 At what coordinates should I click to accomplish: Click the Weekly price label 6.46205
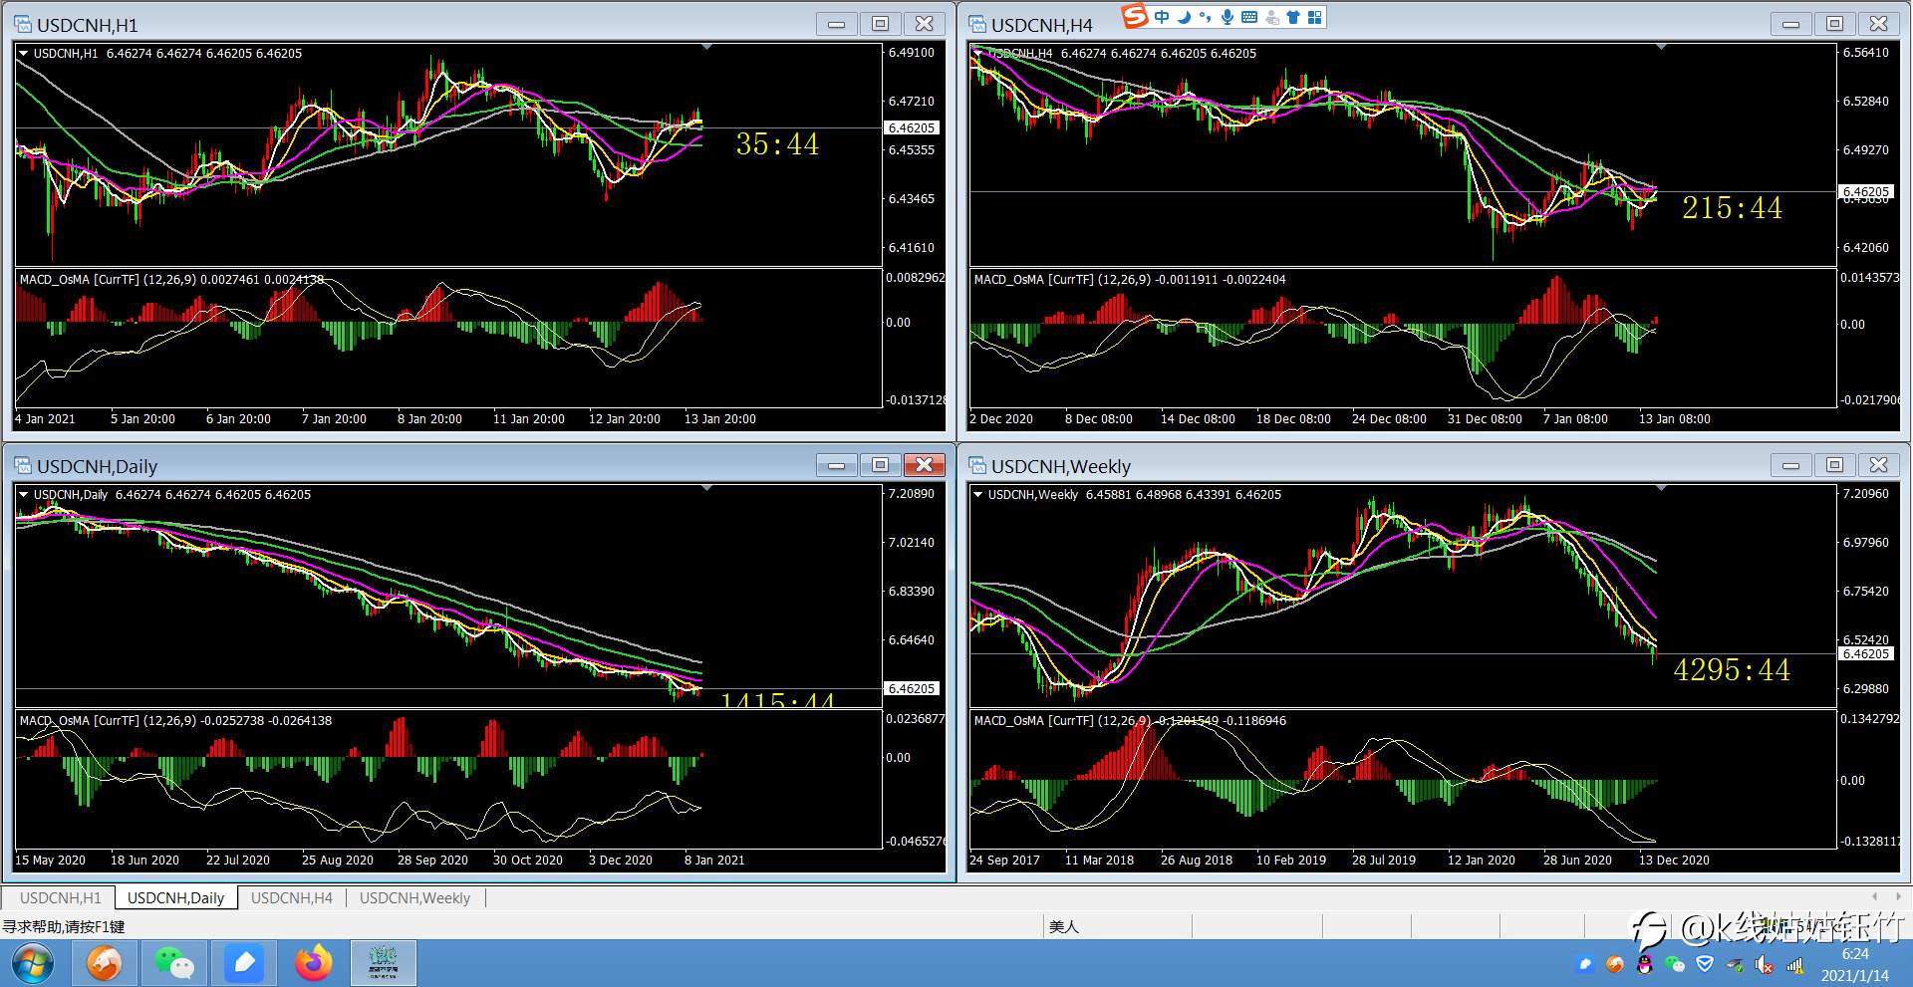click(1866, 653)
